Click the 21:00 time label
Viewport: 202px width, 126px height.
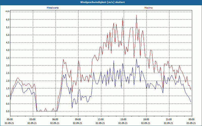(x=169, y=119)
